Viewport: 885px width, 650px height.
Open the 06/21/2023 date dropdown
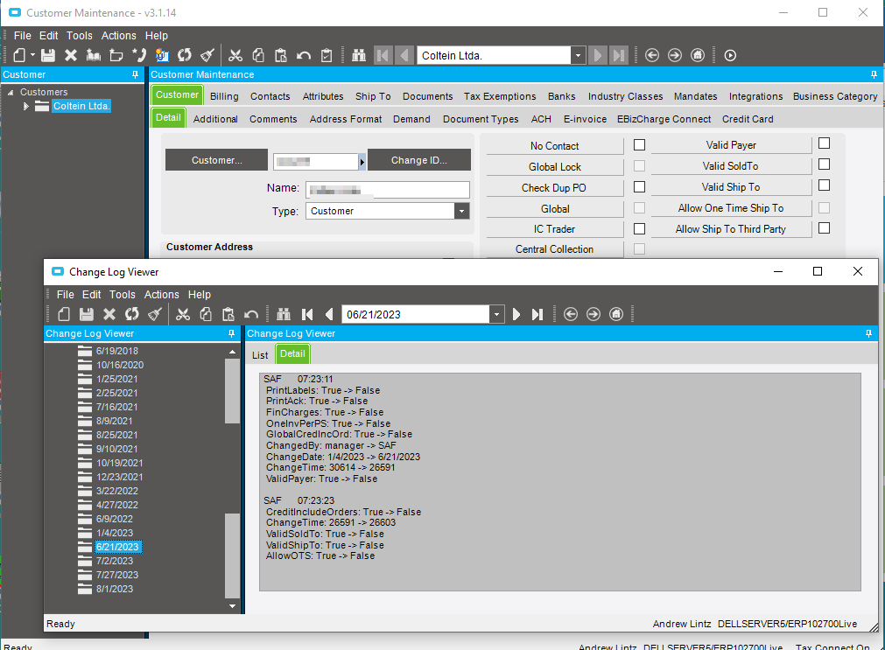[497, 314]
